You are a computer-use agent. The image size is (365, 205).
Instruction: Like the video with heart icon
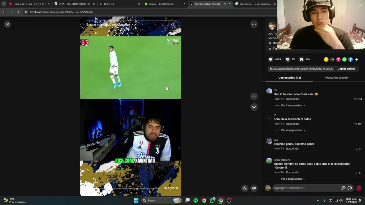[x=271, y=59]
